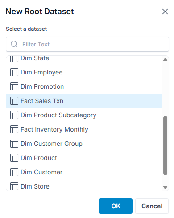
Task: Confirm selection with the OK button
Action: (116, 206)
